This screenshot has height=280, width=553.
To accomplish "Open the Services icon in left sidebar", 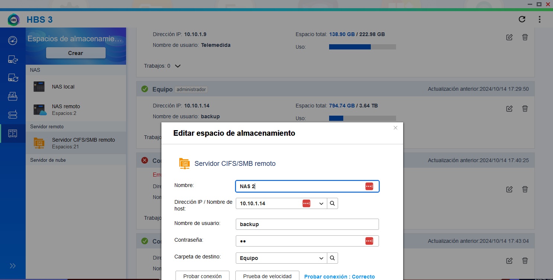I will point(13,115).
